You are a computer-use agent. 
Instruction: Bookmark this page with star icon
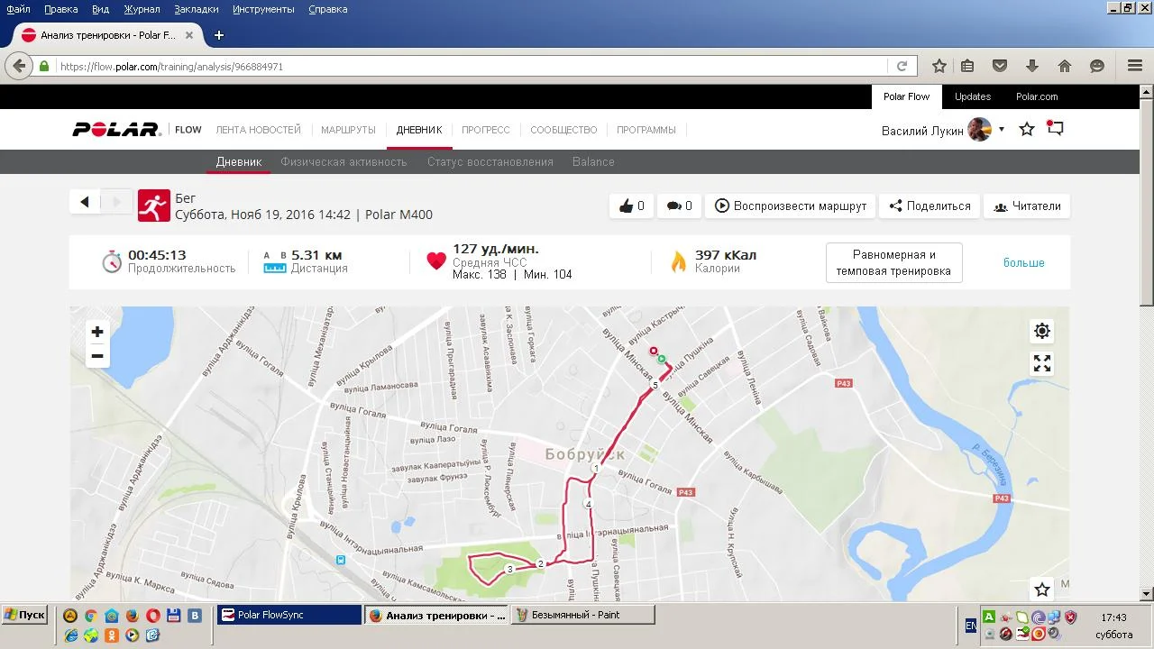939,66
